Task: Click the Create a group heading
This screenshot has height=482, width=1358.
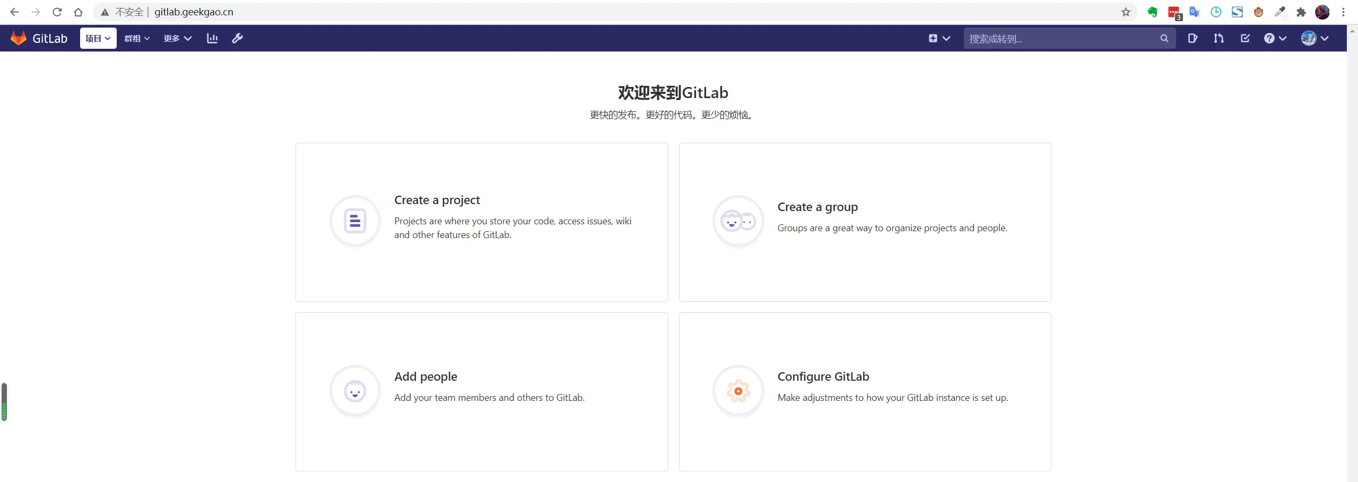Action: tap(817, 207)
